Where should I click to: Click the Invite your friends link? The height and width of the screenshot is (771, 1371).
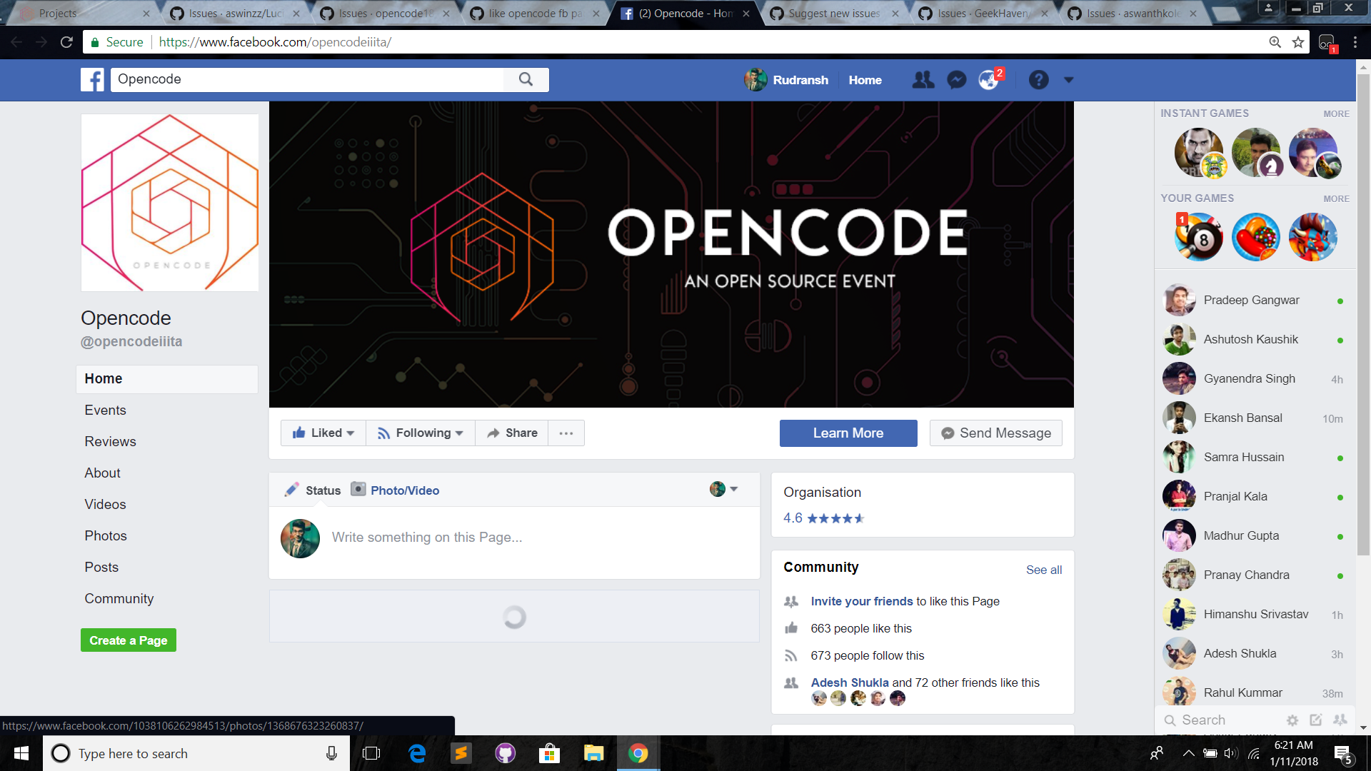point(861,601)
